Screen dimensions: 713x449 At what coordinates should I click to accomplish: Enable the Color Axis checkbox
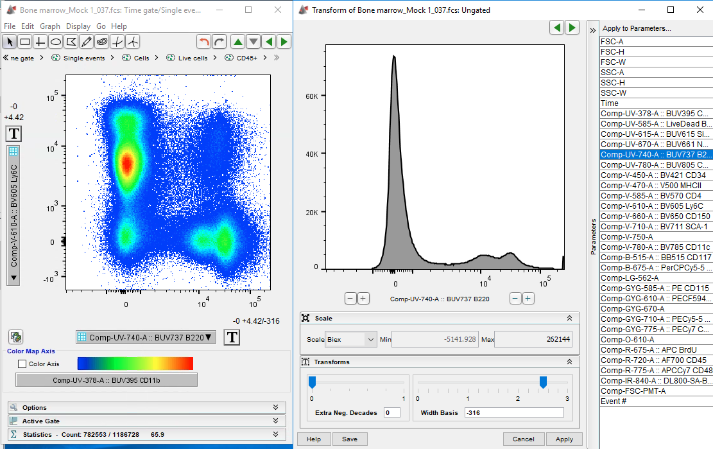[22, 364]
